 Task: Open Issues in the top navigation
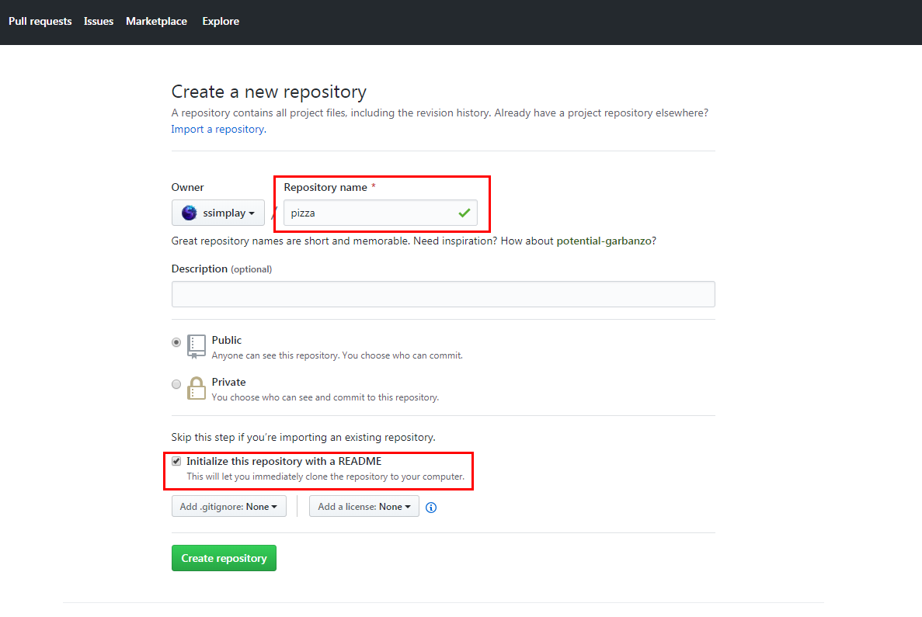click(98, 21)
